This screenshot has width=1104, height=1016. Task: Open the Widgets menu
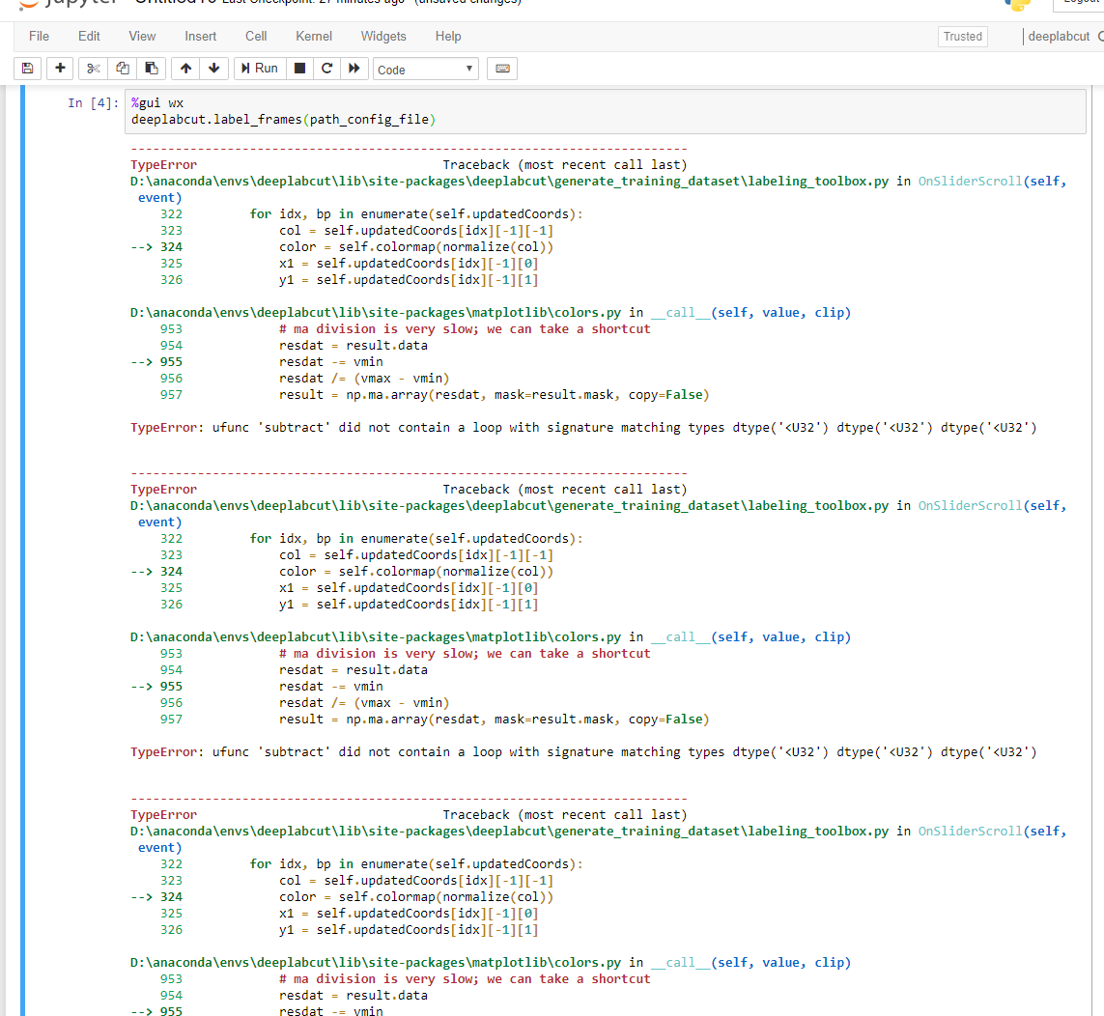[383, 36]
